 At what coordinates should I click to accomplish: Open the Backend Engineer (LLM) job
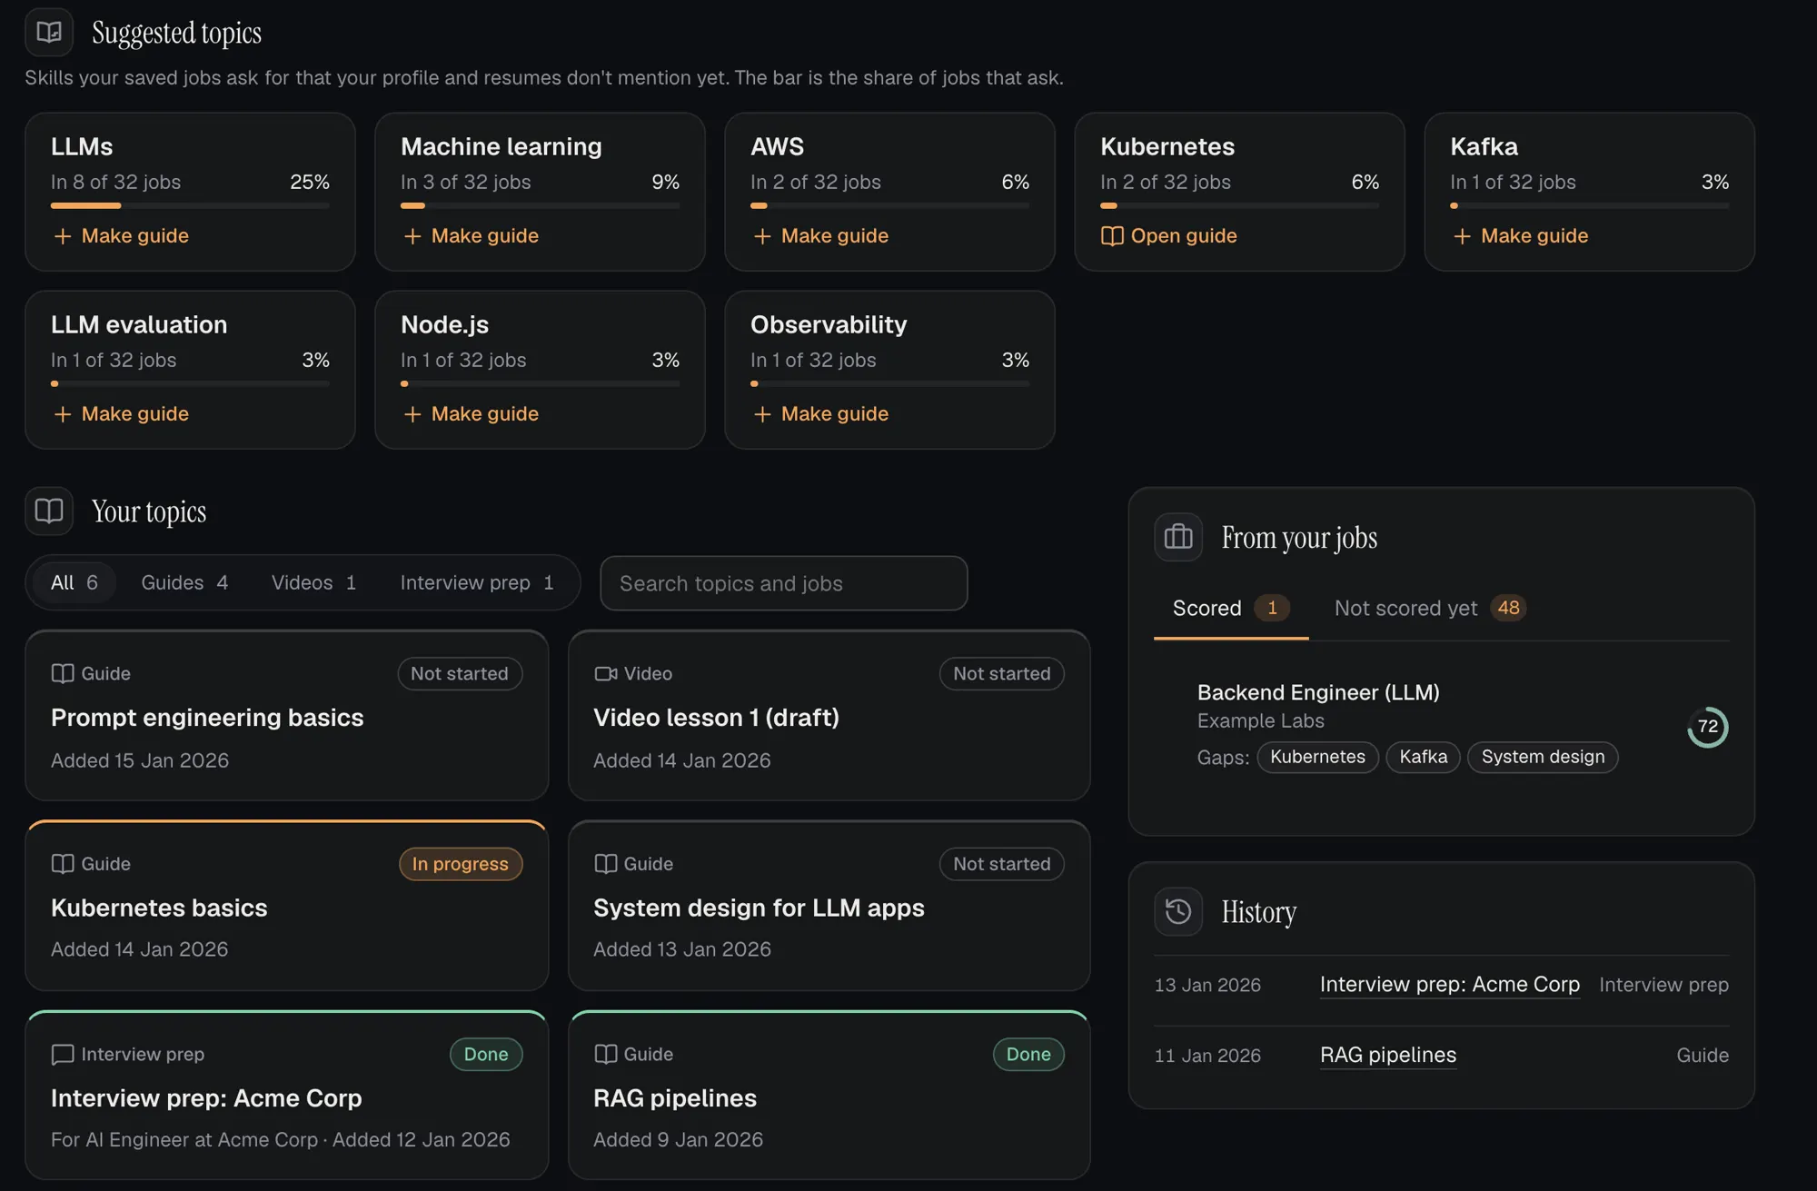tap(1318, 692)
